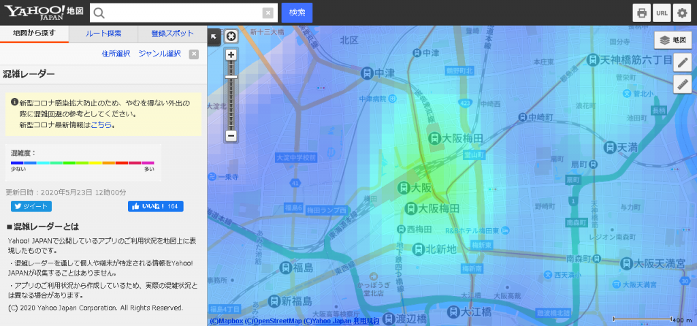Click the zoom slider handle
The image size is (697, 326).
[x=231, y=77]
